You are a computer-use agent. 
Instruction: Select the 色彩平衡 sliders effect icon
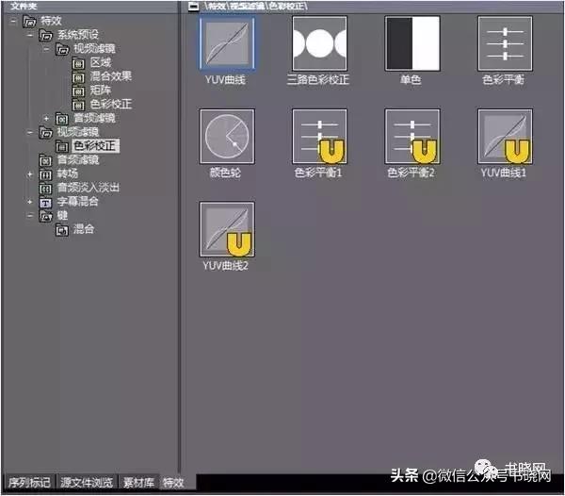coord(505,43)
